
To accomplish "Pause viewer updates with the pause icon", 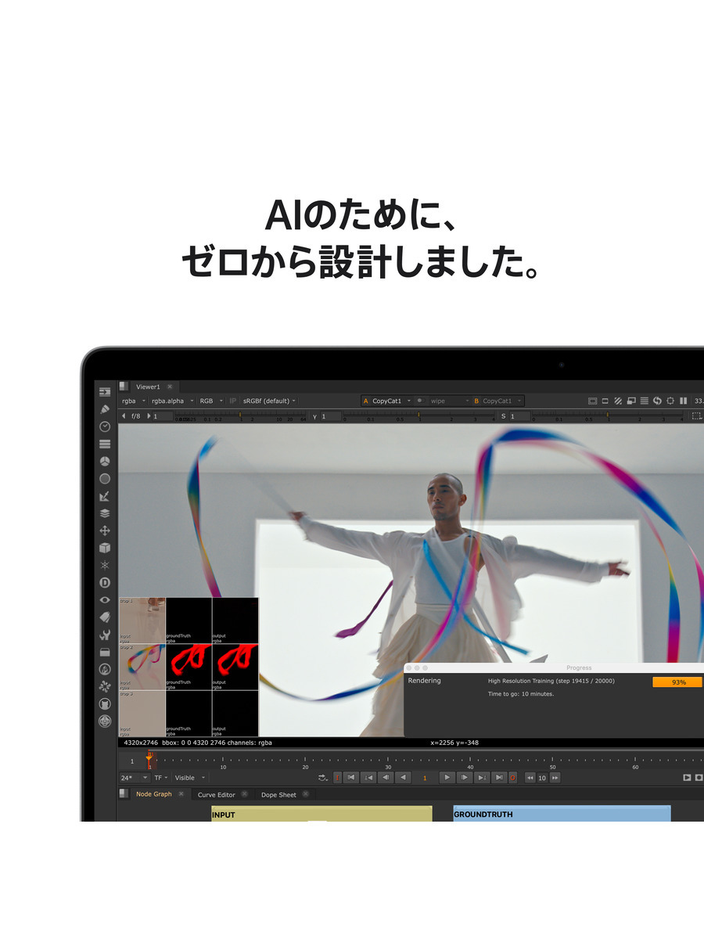I will (x=683, y=401).
